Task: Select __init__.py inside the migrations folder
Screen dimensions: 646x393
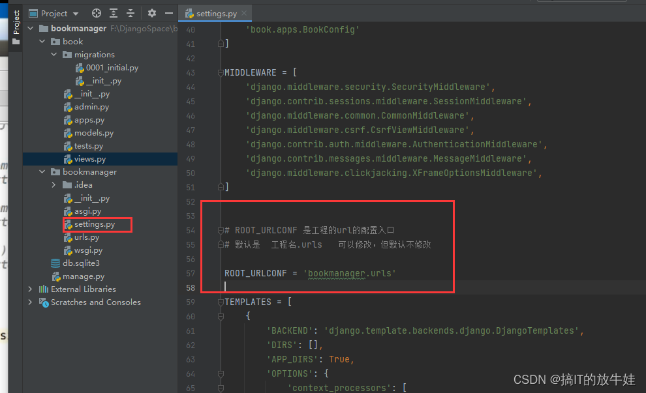Action: click(104, 81)
